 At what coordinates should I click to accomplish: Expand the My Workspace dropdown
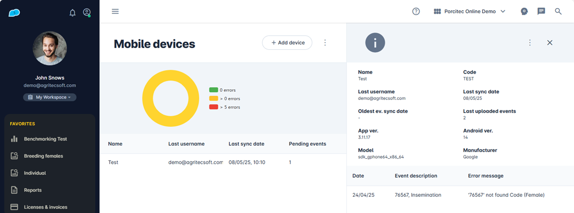tap(50, 97)
